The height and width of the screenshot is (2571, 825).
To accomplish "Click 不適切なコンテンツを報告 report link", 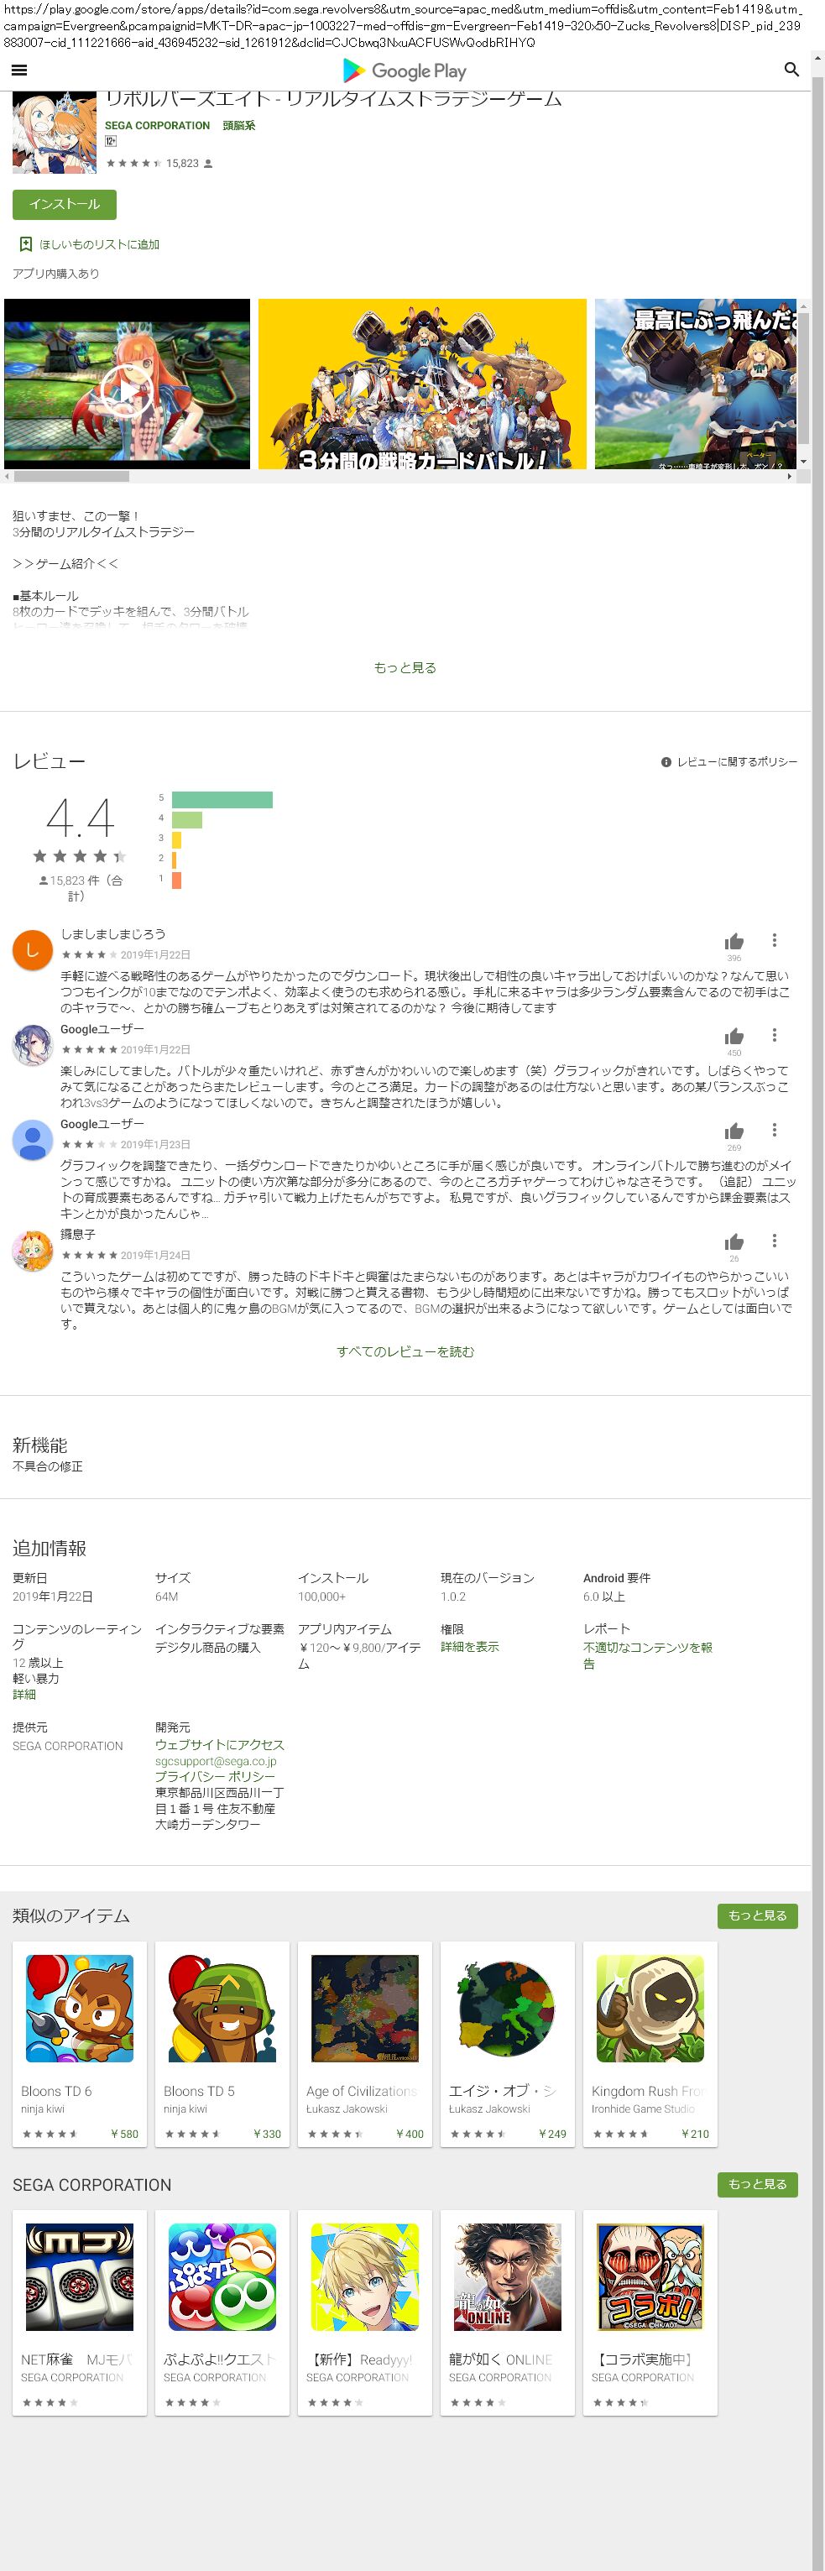I will click(x=647, y=1654).
